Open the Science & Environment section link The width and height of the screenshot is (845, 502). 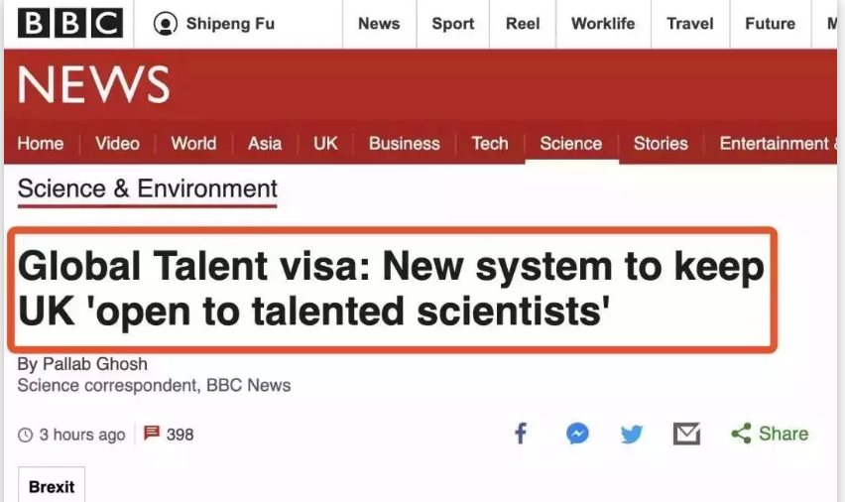coord(148,188)
